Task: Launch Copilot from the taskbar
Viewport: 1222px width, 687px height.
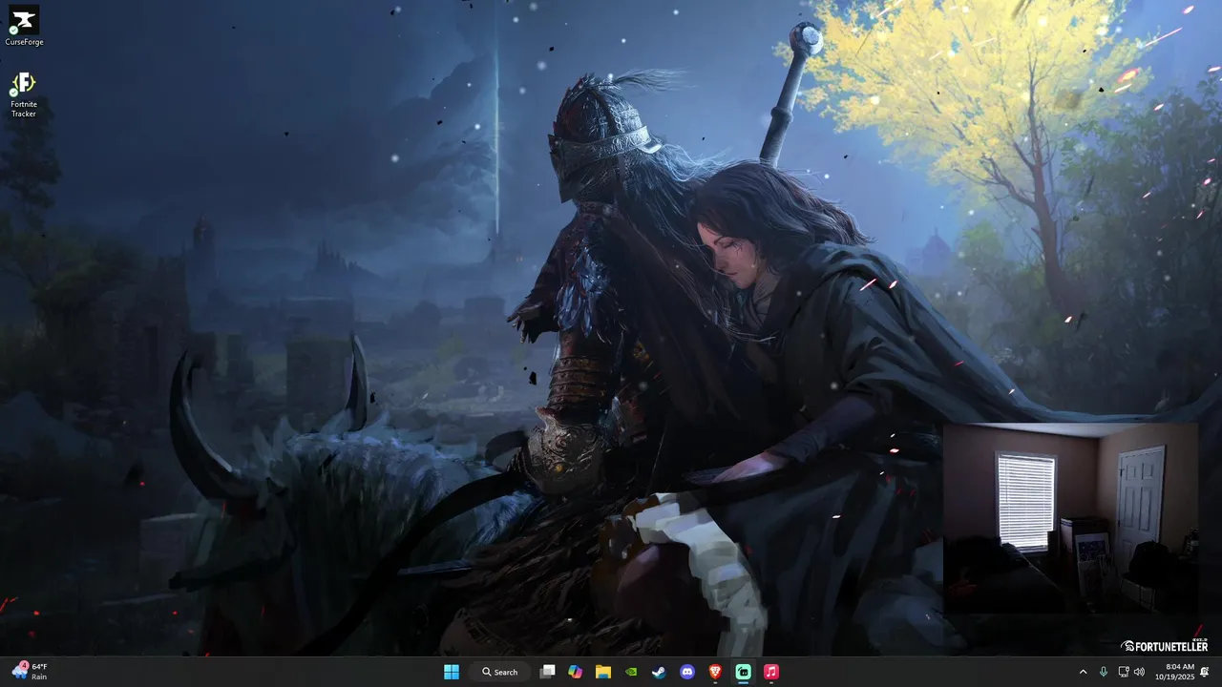Action: [x=575, y=672]
